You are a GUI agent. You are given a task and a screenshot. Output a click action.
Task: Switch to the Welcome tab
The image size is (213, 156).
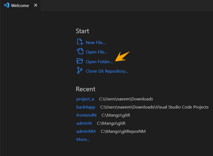[20, 5]
